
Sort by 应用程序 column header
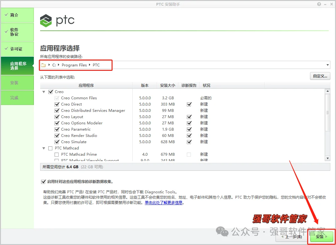click(x=86, y=86)
